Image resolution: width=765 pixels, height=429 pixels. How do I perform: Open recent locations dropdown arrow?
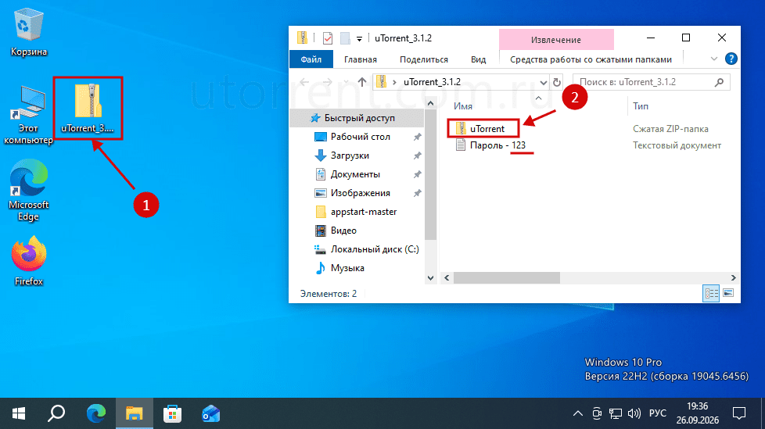click(x=346, y=82)
